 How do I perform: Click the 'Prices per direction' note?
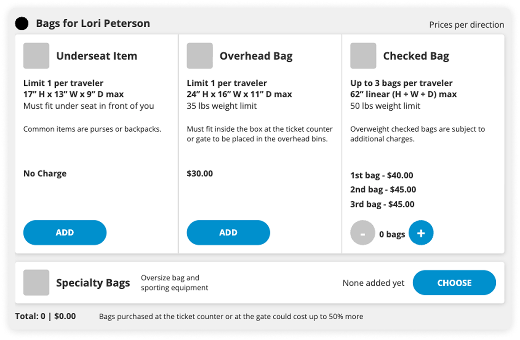pos(466,25)
